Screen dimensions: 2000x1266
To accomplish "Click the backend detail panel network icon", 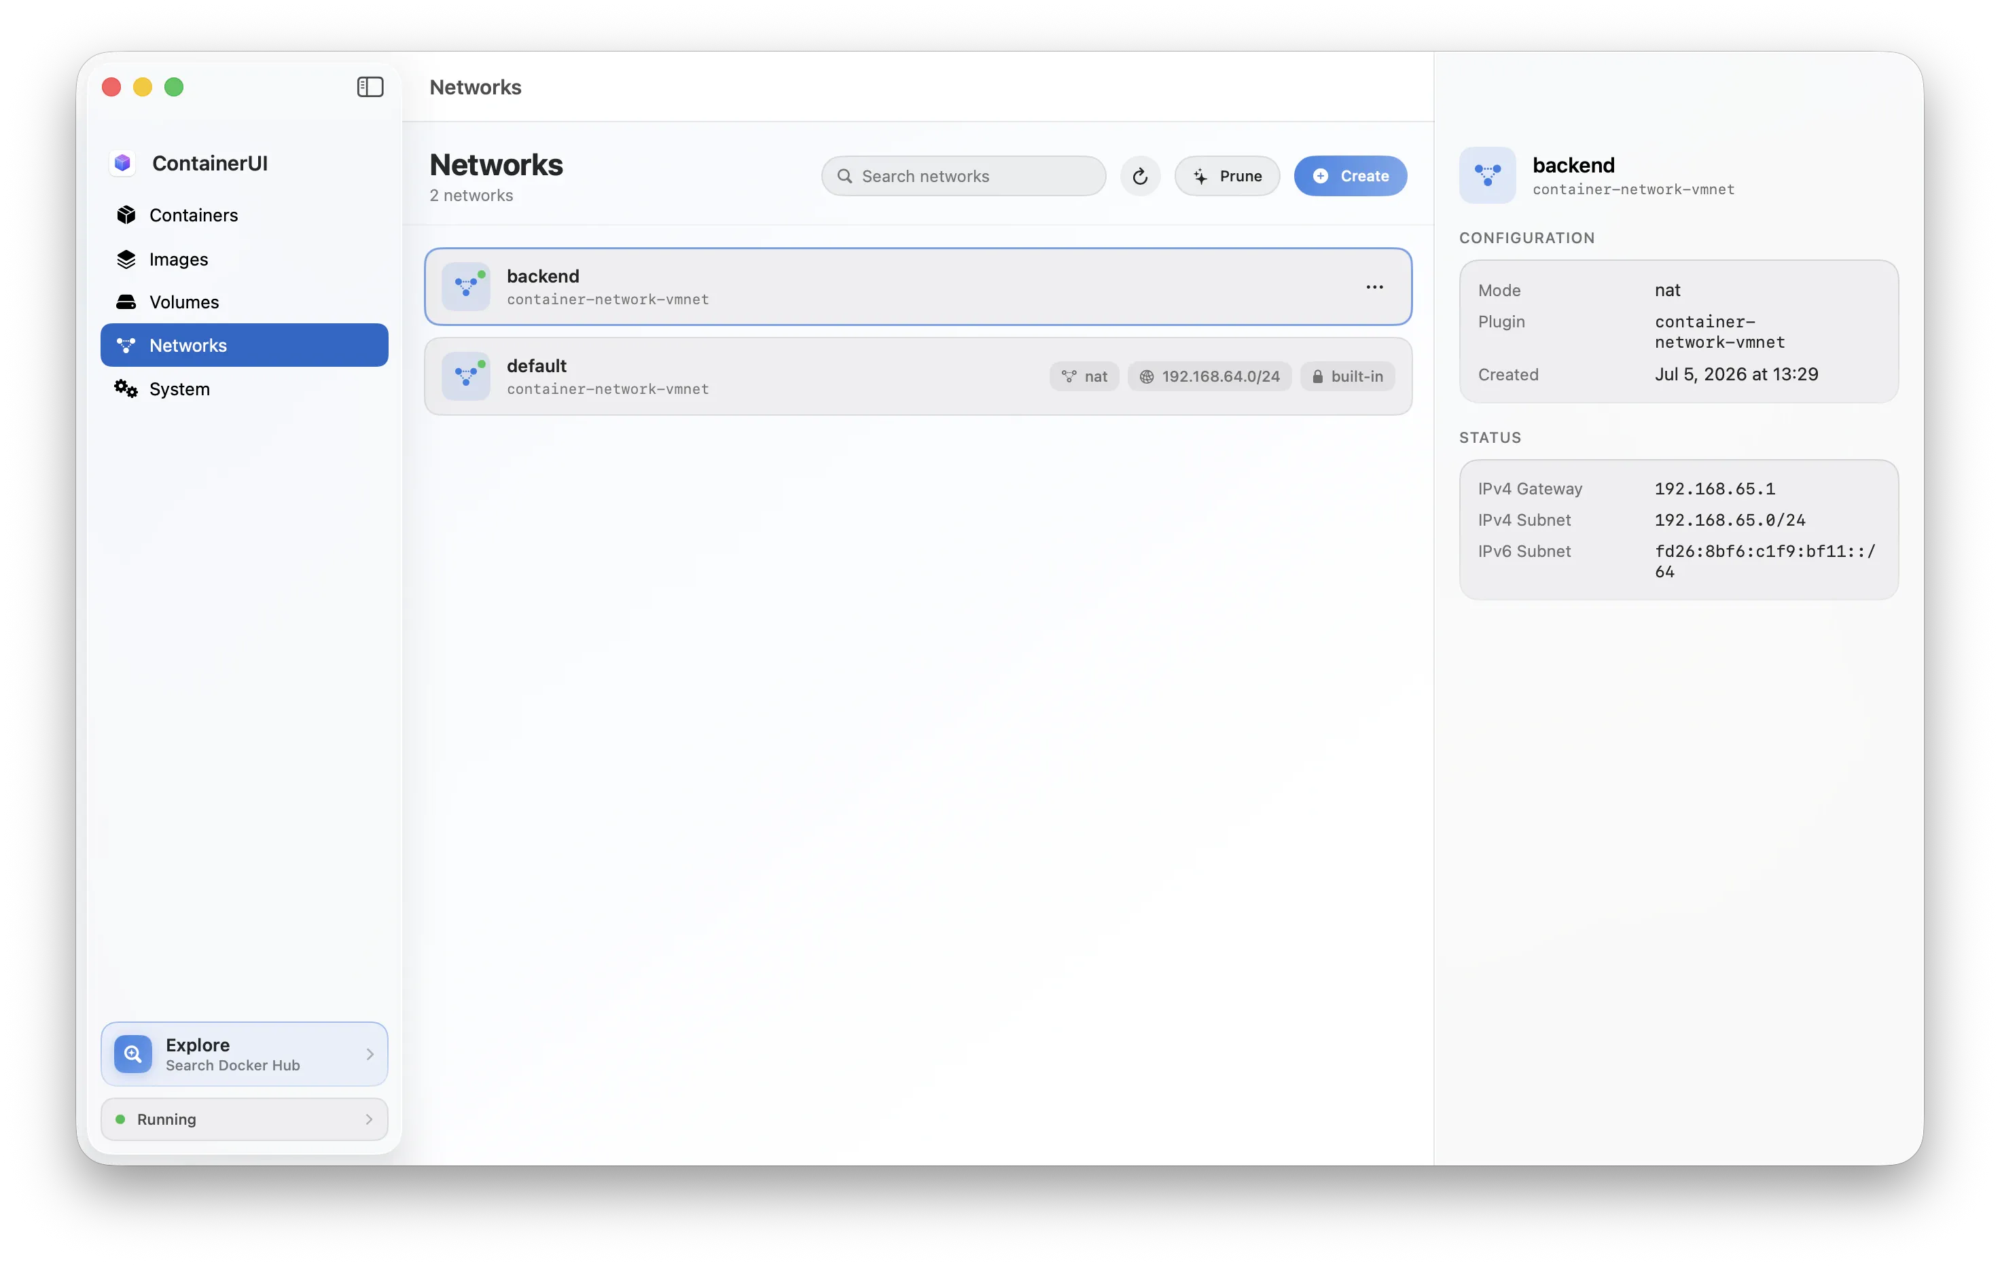I will point(1486,175).
